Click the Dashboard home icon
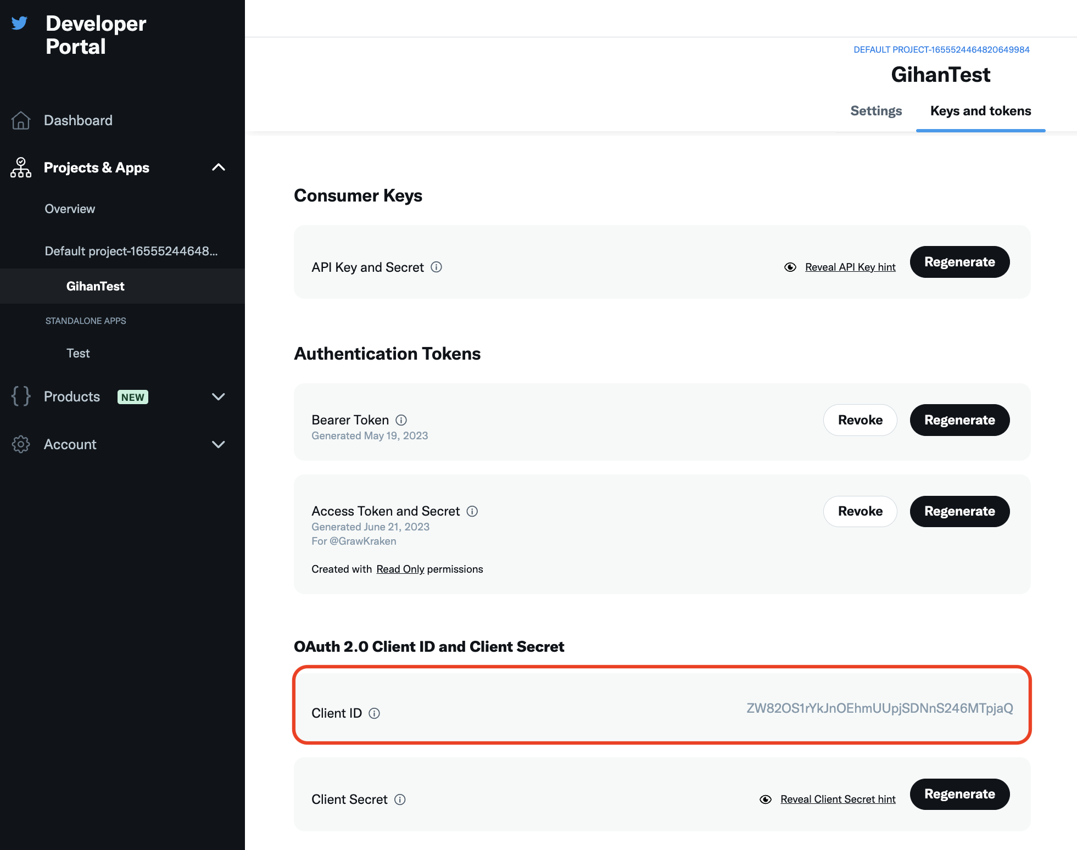This screenshot has height=850, width=1077. pos(21,120)
